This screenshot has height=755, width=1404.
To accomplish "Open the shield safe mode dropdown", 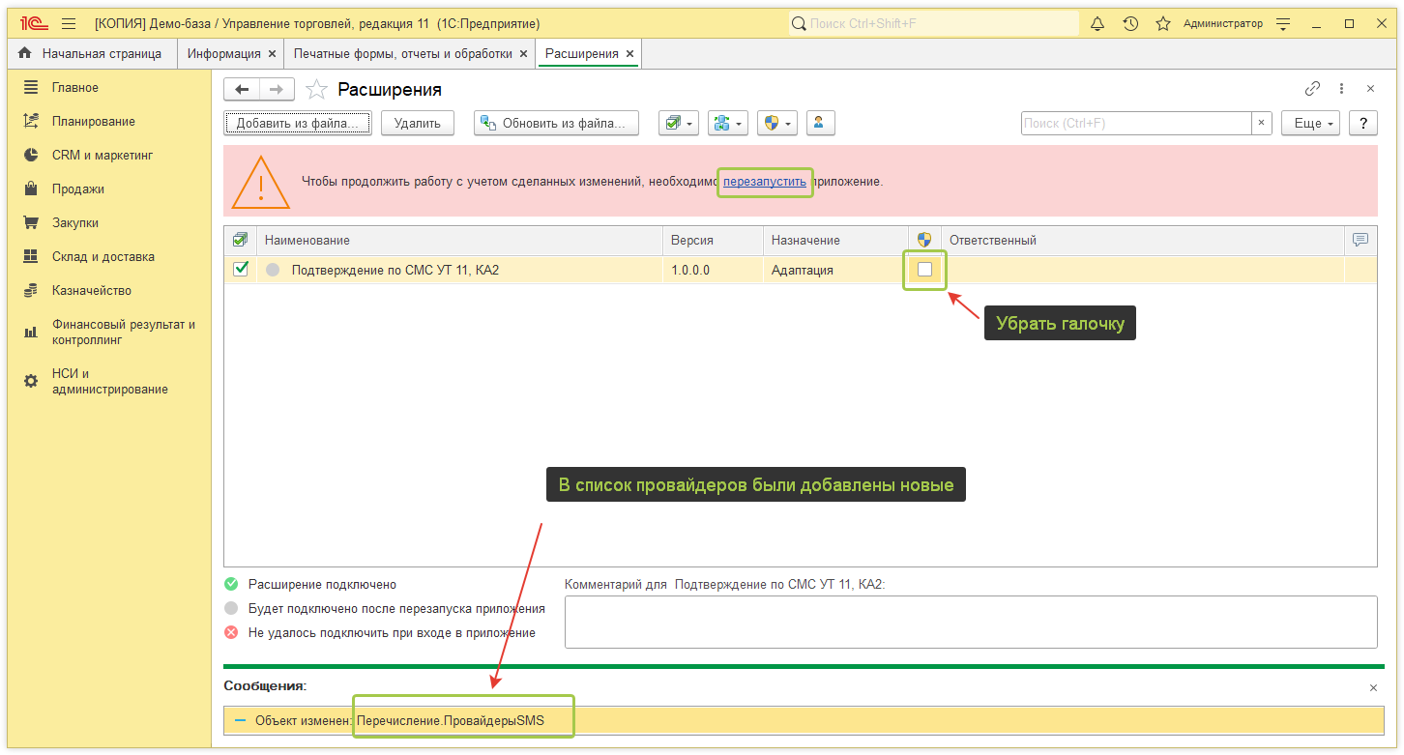I will [x=777, y=123].
